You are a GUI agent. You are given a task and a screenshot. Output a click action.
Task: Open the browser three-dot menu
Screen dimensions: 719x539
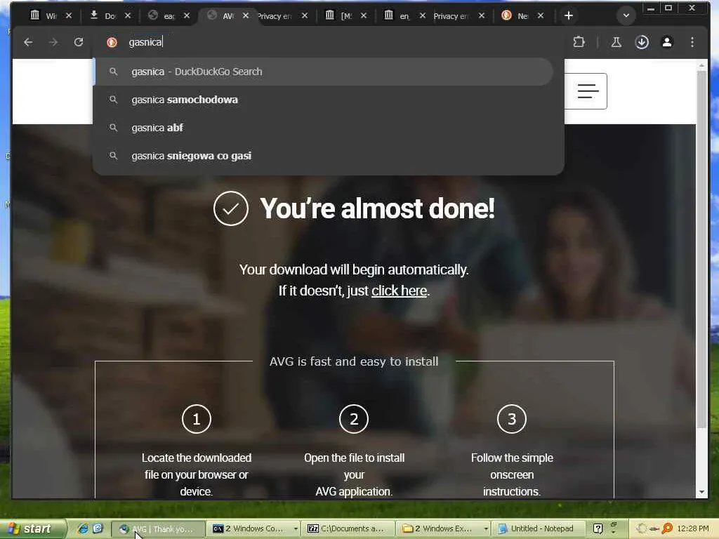click(692, 43)
